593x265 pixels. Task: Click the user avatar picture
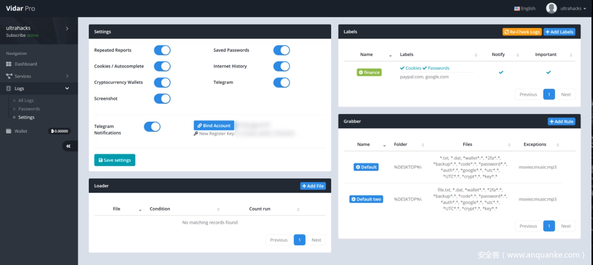551,9
